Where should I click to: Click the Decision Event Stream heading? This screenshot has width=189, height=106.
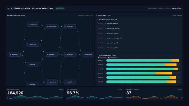[x=108, y=20]
